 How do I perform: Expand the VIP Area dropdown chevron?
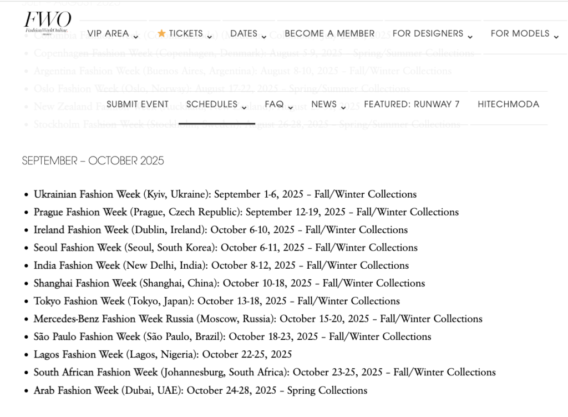[x=136, y=37]
